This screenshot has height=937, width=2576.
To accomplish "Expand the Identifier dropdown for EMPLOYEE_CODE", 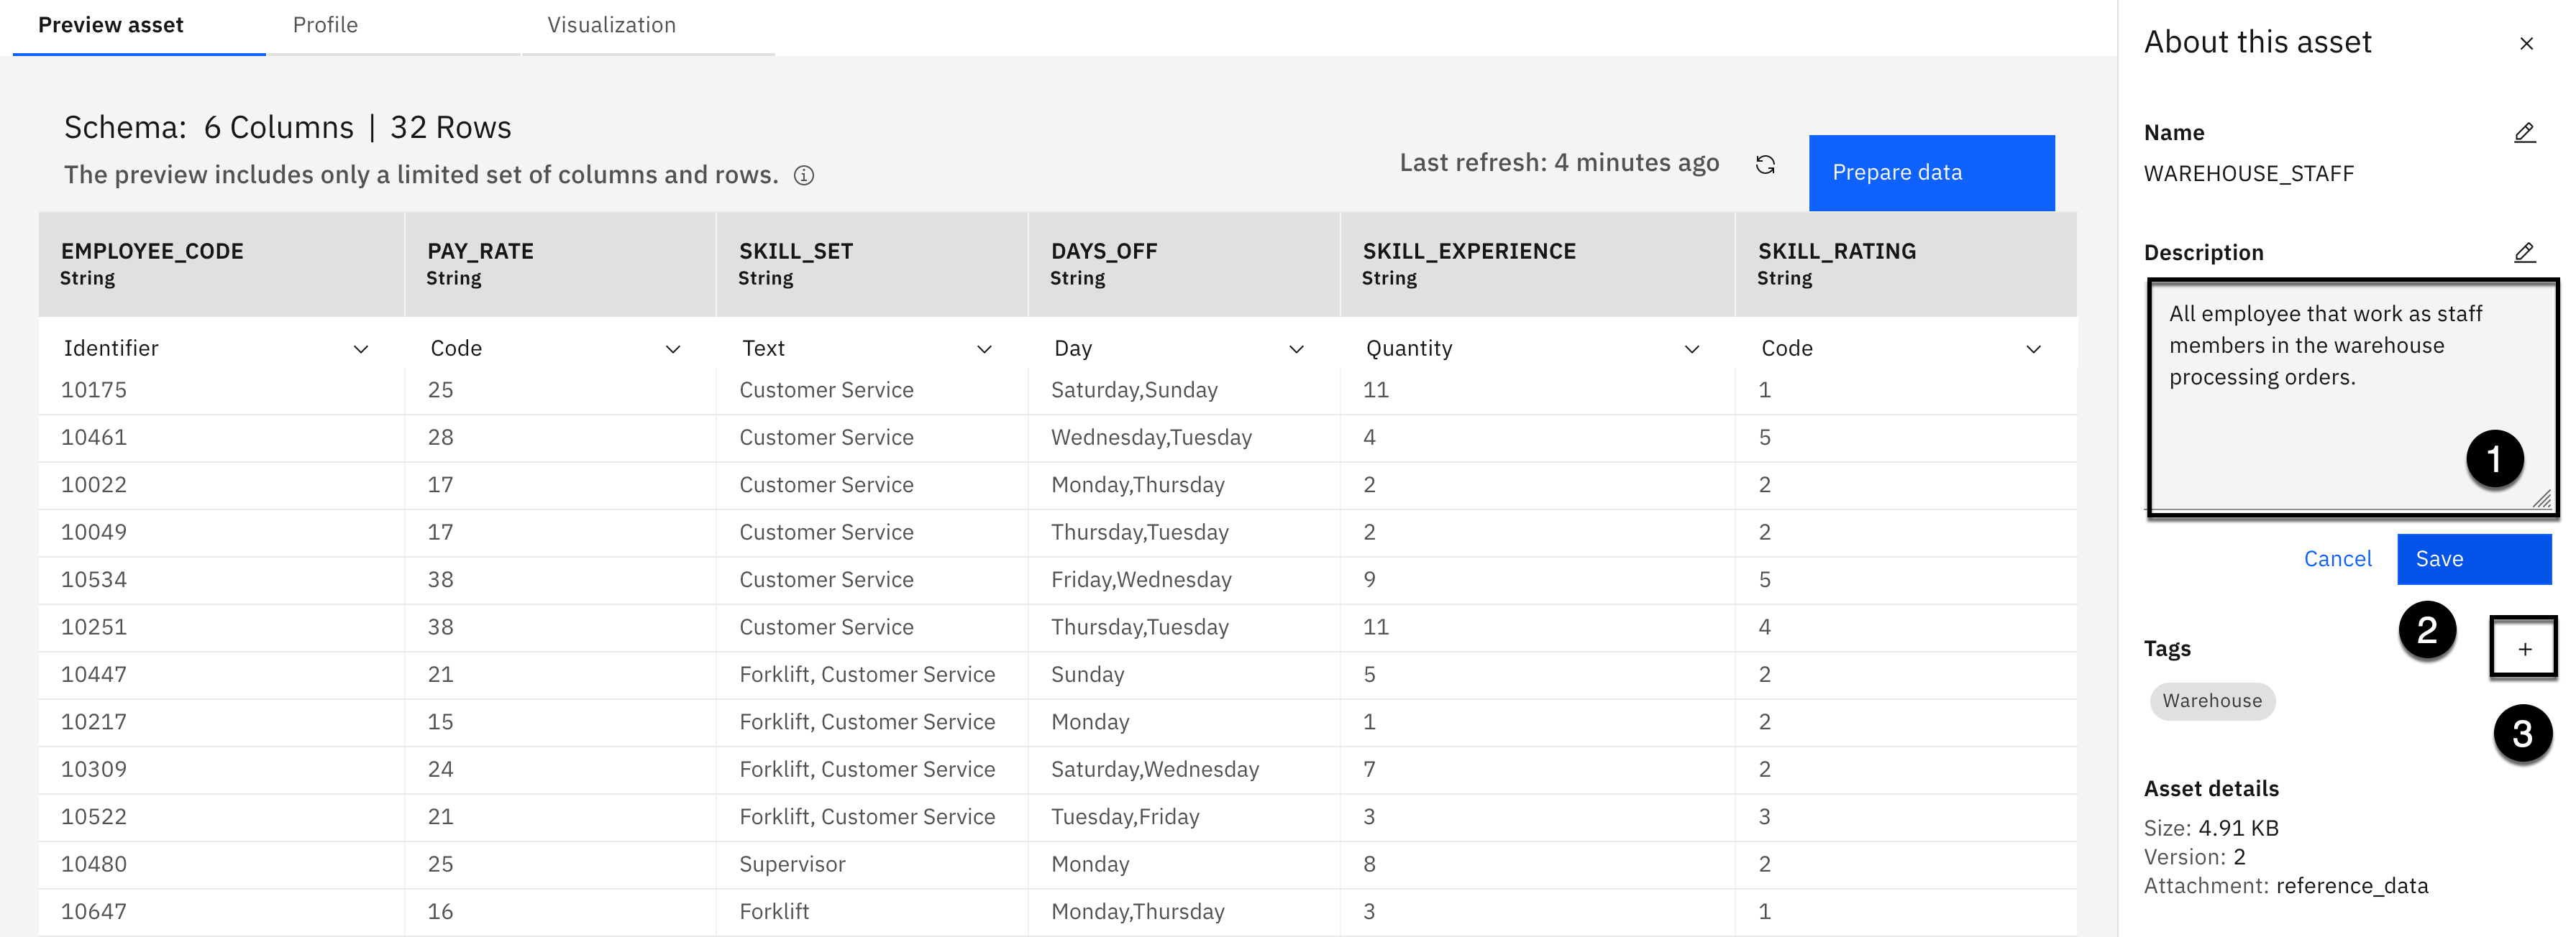I will pyautogui.click(x=360, y=349).
